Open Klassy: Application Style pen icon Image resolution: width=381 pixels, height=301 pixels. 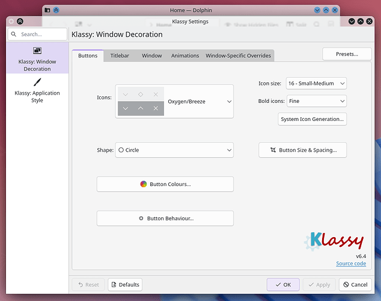click(x=37, y=82)
